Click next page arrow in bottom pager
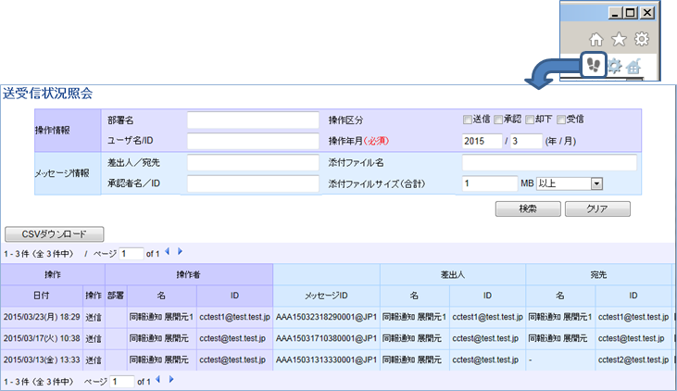Screen dimensions: 677x391 pyautogui.click(x=169, y=380)
